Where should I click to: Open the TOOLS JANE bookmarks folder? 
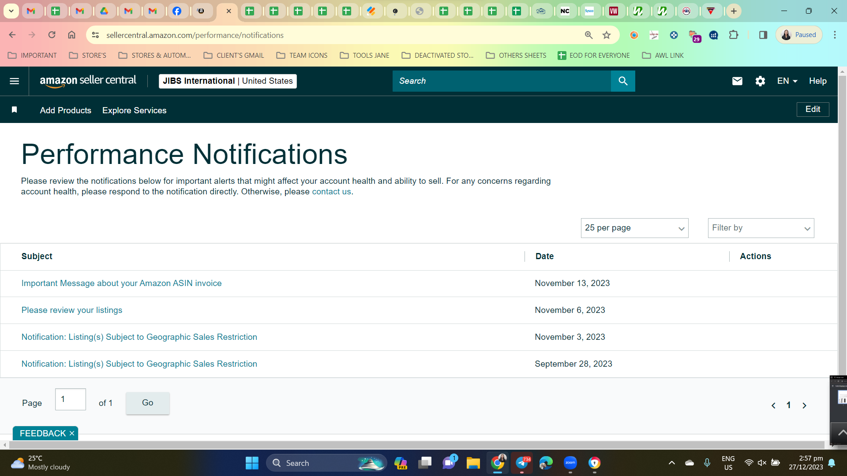pyautogui.click(x=365, y=56)
